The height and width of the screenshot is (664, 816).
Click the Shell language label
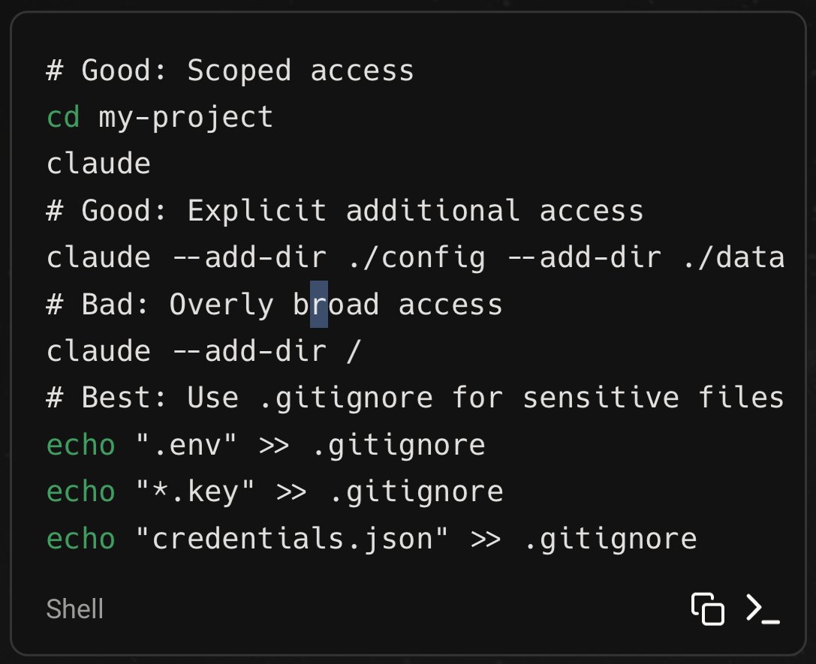click(74, 608)
